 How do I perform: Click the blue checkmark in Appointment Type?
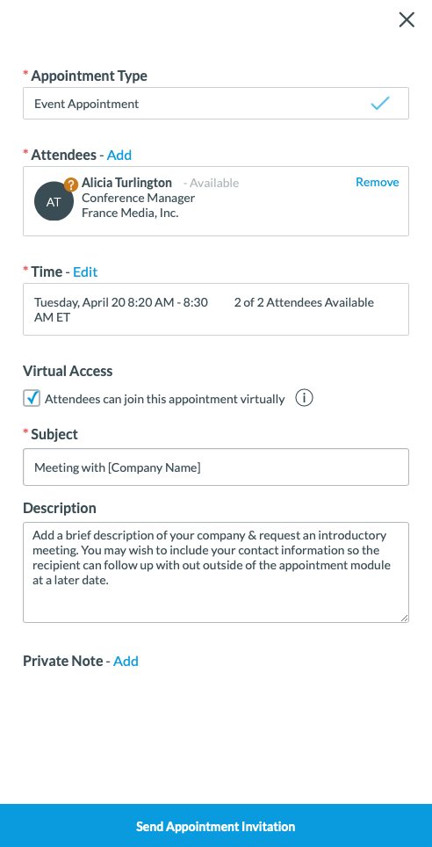coord(380,103)
